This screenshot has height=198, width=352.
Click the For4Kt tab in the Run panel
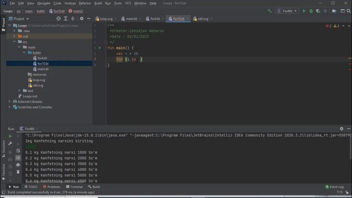(29, 129)
